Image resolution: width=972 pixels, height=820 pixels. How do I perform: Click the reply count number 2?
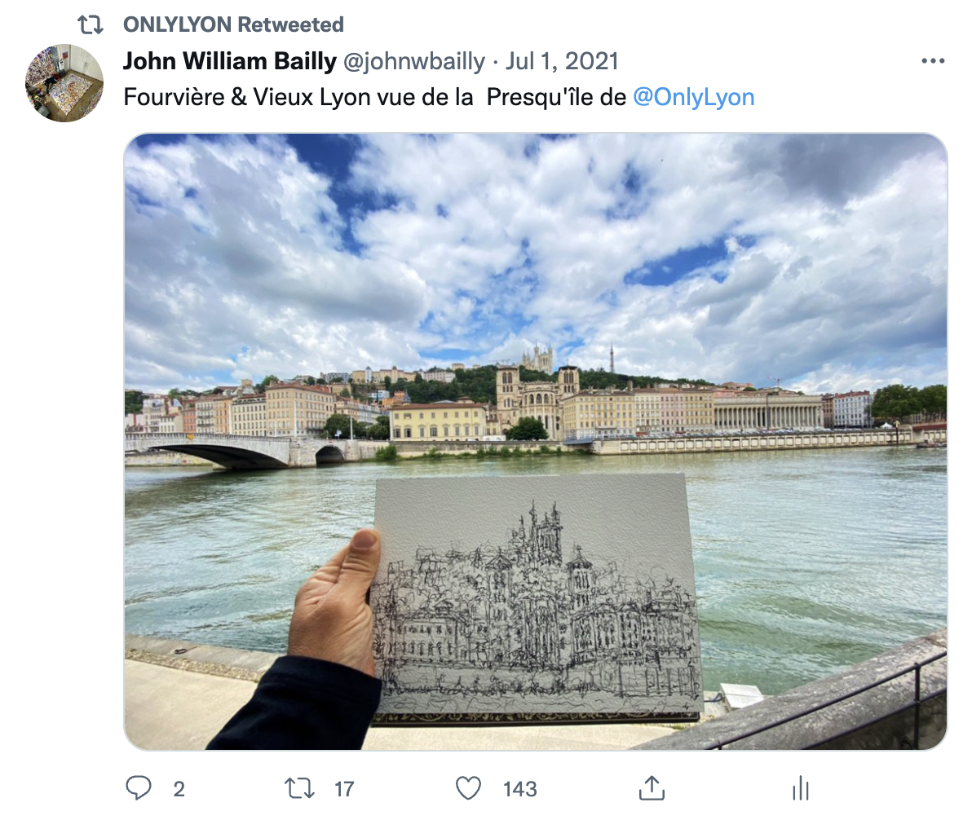pyautogui.click(x=179, y=789)
